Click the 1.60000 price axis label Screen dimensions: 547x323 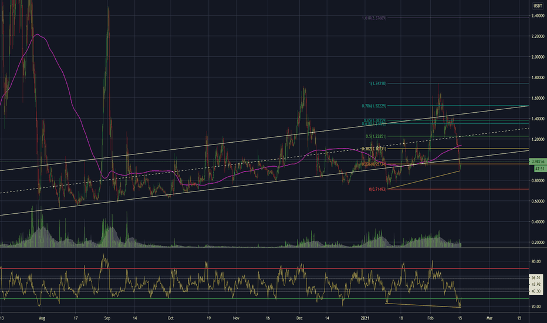point(538,98)
